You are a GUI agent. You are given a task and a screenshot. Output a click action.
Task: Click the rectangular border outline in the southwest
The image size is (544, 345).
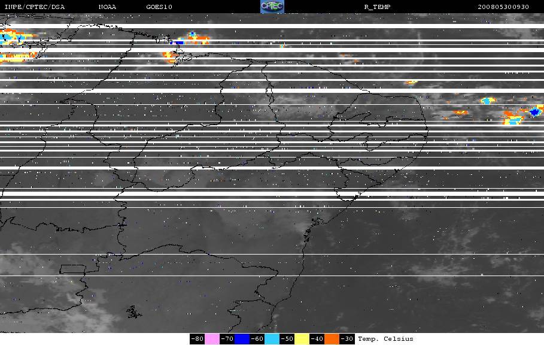coord(73,269)
